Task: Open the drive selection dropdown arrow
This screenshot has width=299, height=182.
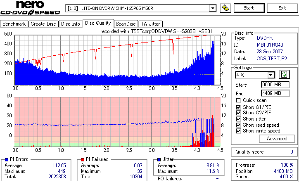Action: [x=213, y=8]
